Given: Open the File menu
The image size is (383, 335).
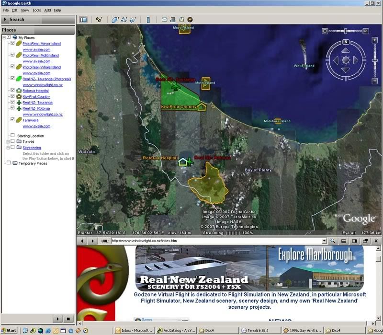Looking at the screenshot, I should (x=6, y=10).
